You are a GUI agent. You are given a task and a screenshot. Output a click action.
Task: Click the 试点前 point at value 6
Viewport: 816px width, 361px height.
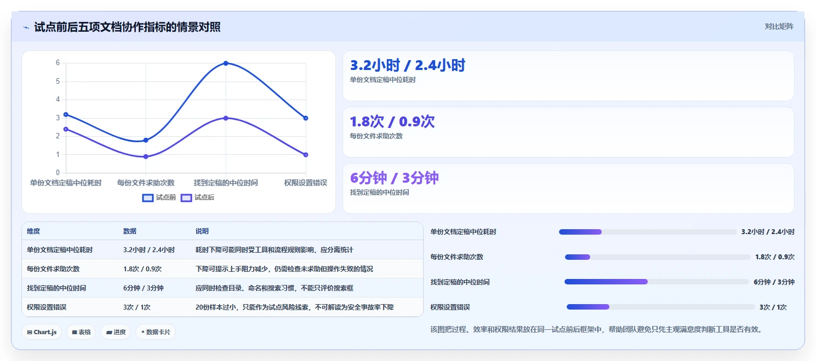226,63
